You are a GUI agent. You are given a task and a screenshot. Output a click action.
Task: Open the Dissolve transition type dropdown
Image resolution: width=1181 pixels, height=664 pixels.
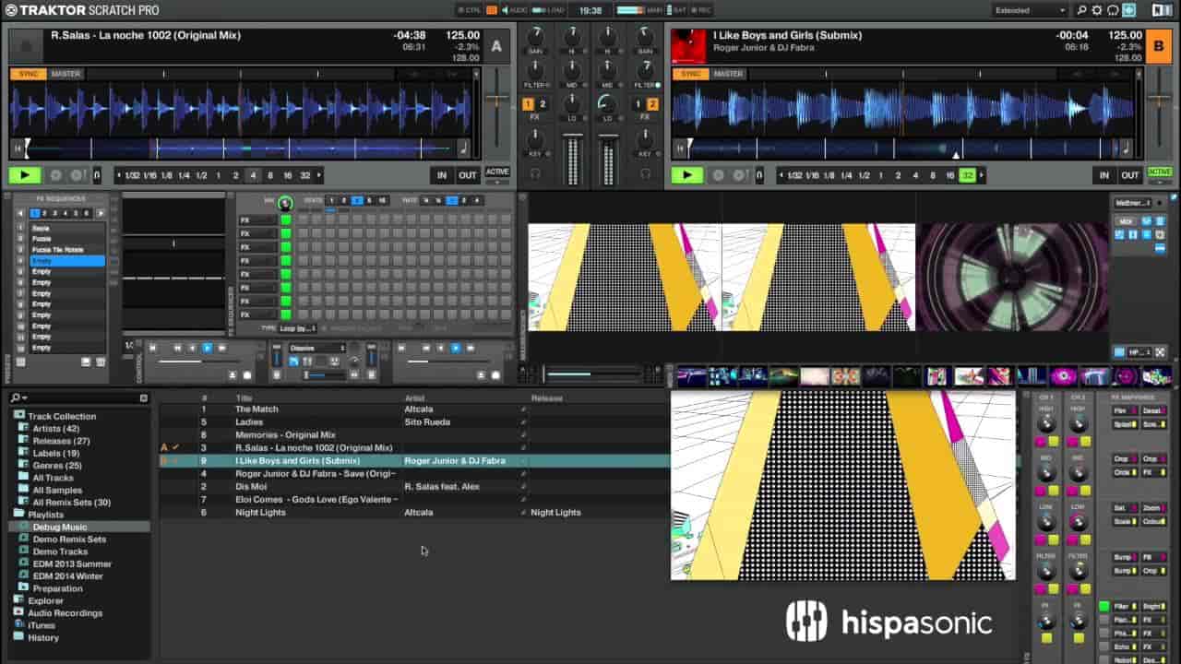316,348
